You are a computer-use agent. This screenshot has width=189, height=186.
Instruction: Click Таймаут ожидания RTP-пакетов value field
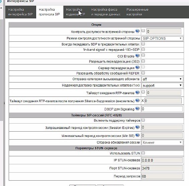click(x=164, y=92)
